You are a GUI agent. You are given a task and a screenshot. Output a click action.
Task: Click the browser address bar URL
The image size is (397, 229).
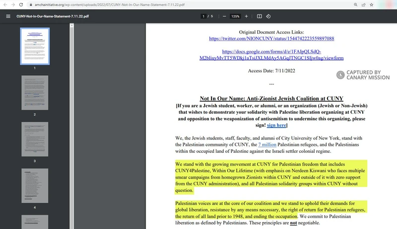coord(110,4)
